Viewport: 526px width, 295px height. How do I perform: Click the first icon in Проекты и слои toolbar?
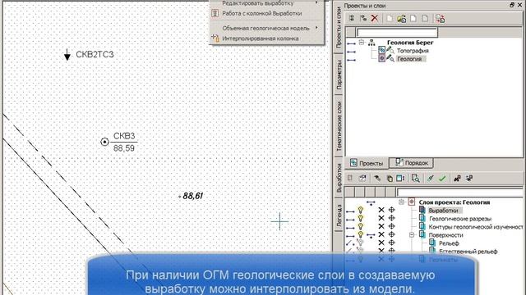351,18
